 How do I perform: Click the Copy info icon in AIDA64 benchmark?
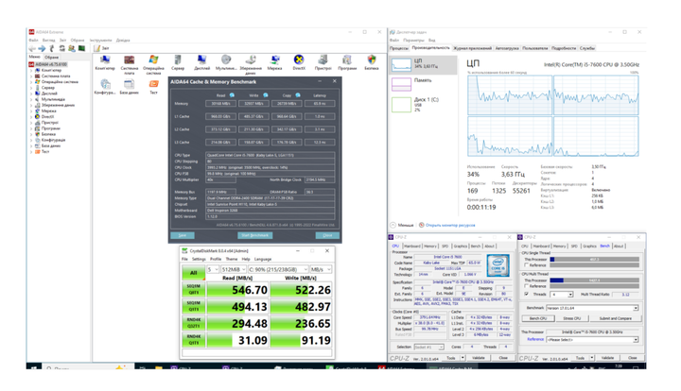point(298,95)
